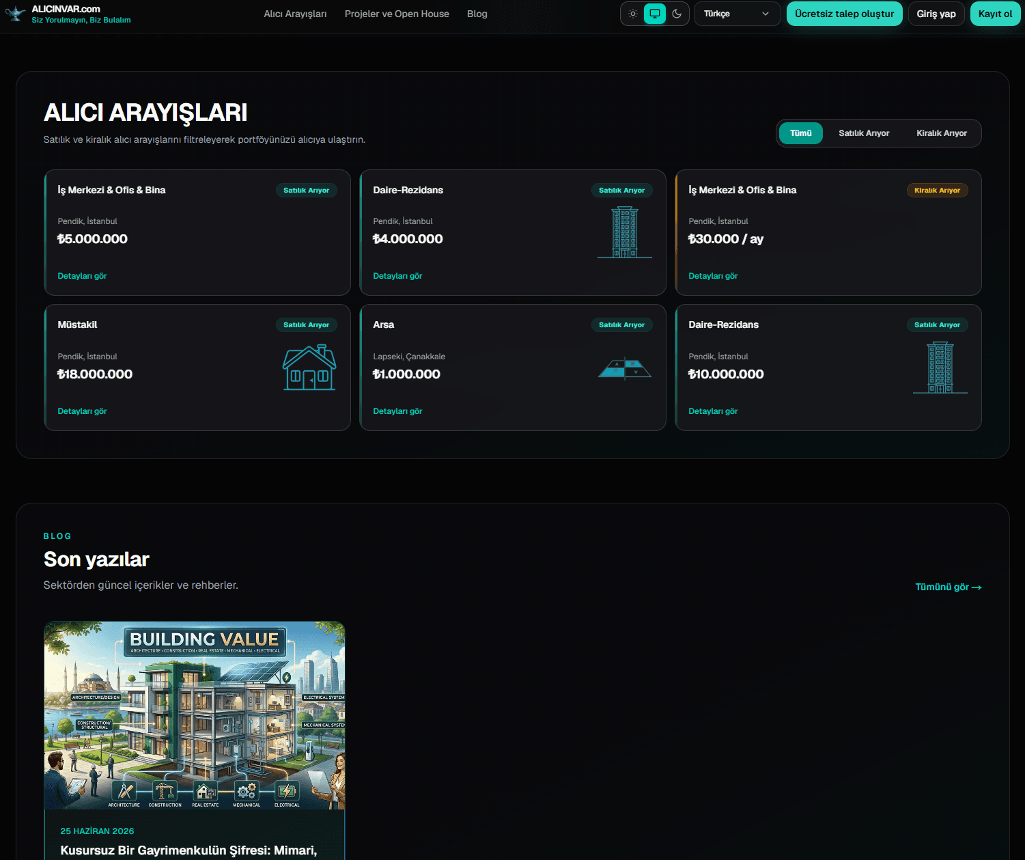Switch to light theme sun icon
The width and height of the screenshot is (1025, 860).
pos(633,14)
